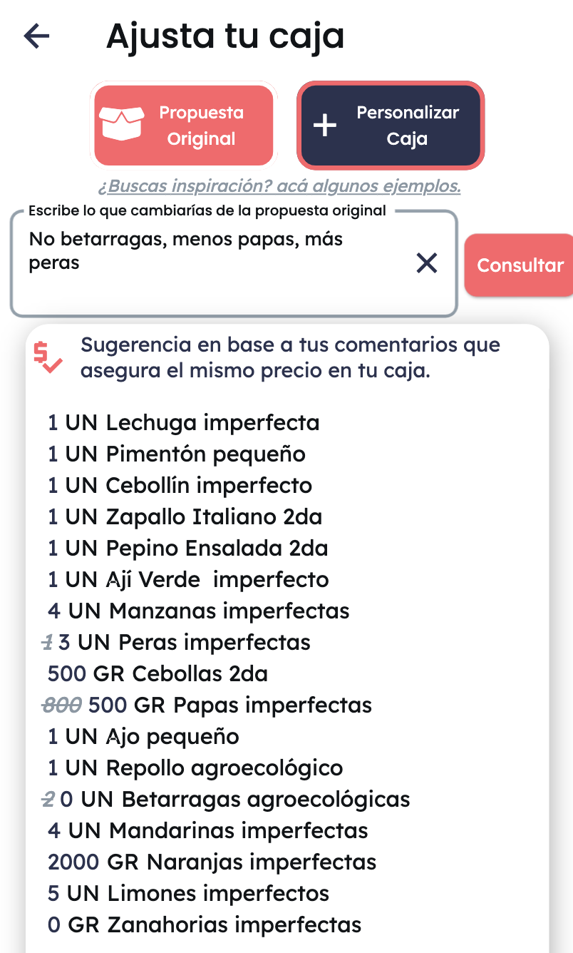Click the plus icon for Personalizar Caja

[326, 126]
